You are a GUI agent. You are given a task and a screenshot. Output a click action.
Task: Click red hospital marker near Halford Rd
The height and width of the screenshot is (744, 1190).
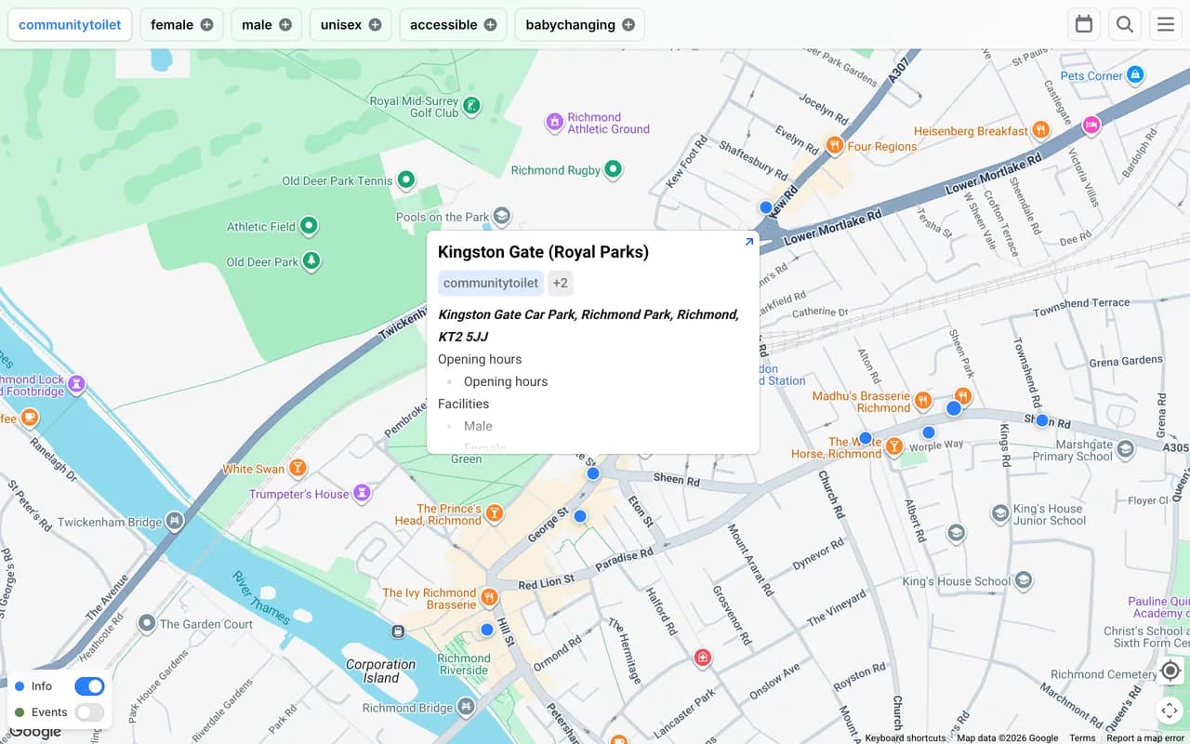point(704,658)
